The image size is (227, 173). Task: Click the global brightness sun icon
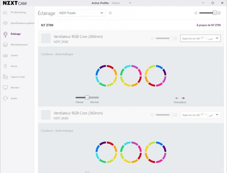coord(219,13)
